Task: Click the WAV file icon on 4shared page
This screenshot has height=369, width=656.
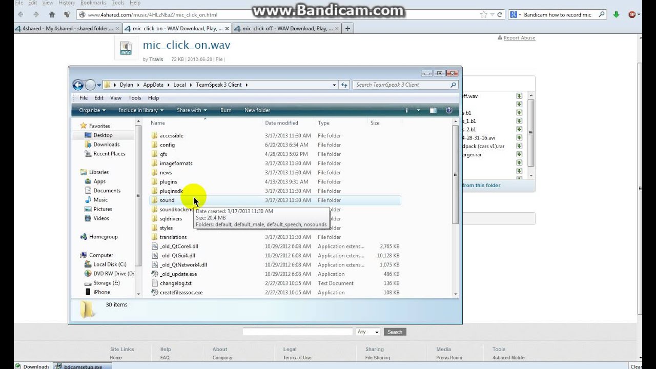Action: 126,48
